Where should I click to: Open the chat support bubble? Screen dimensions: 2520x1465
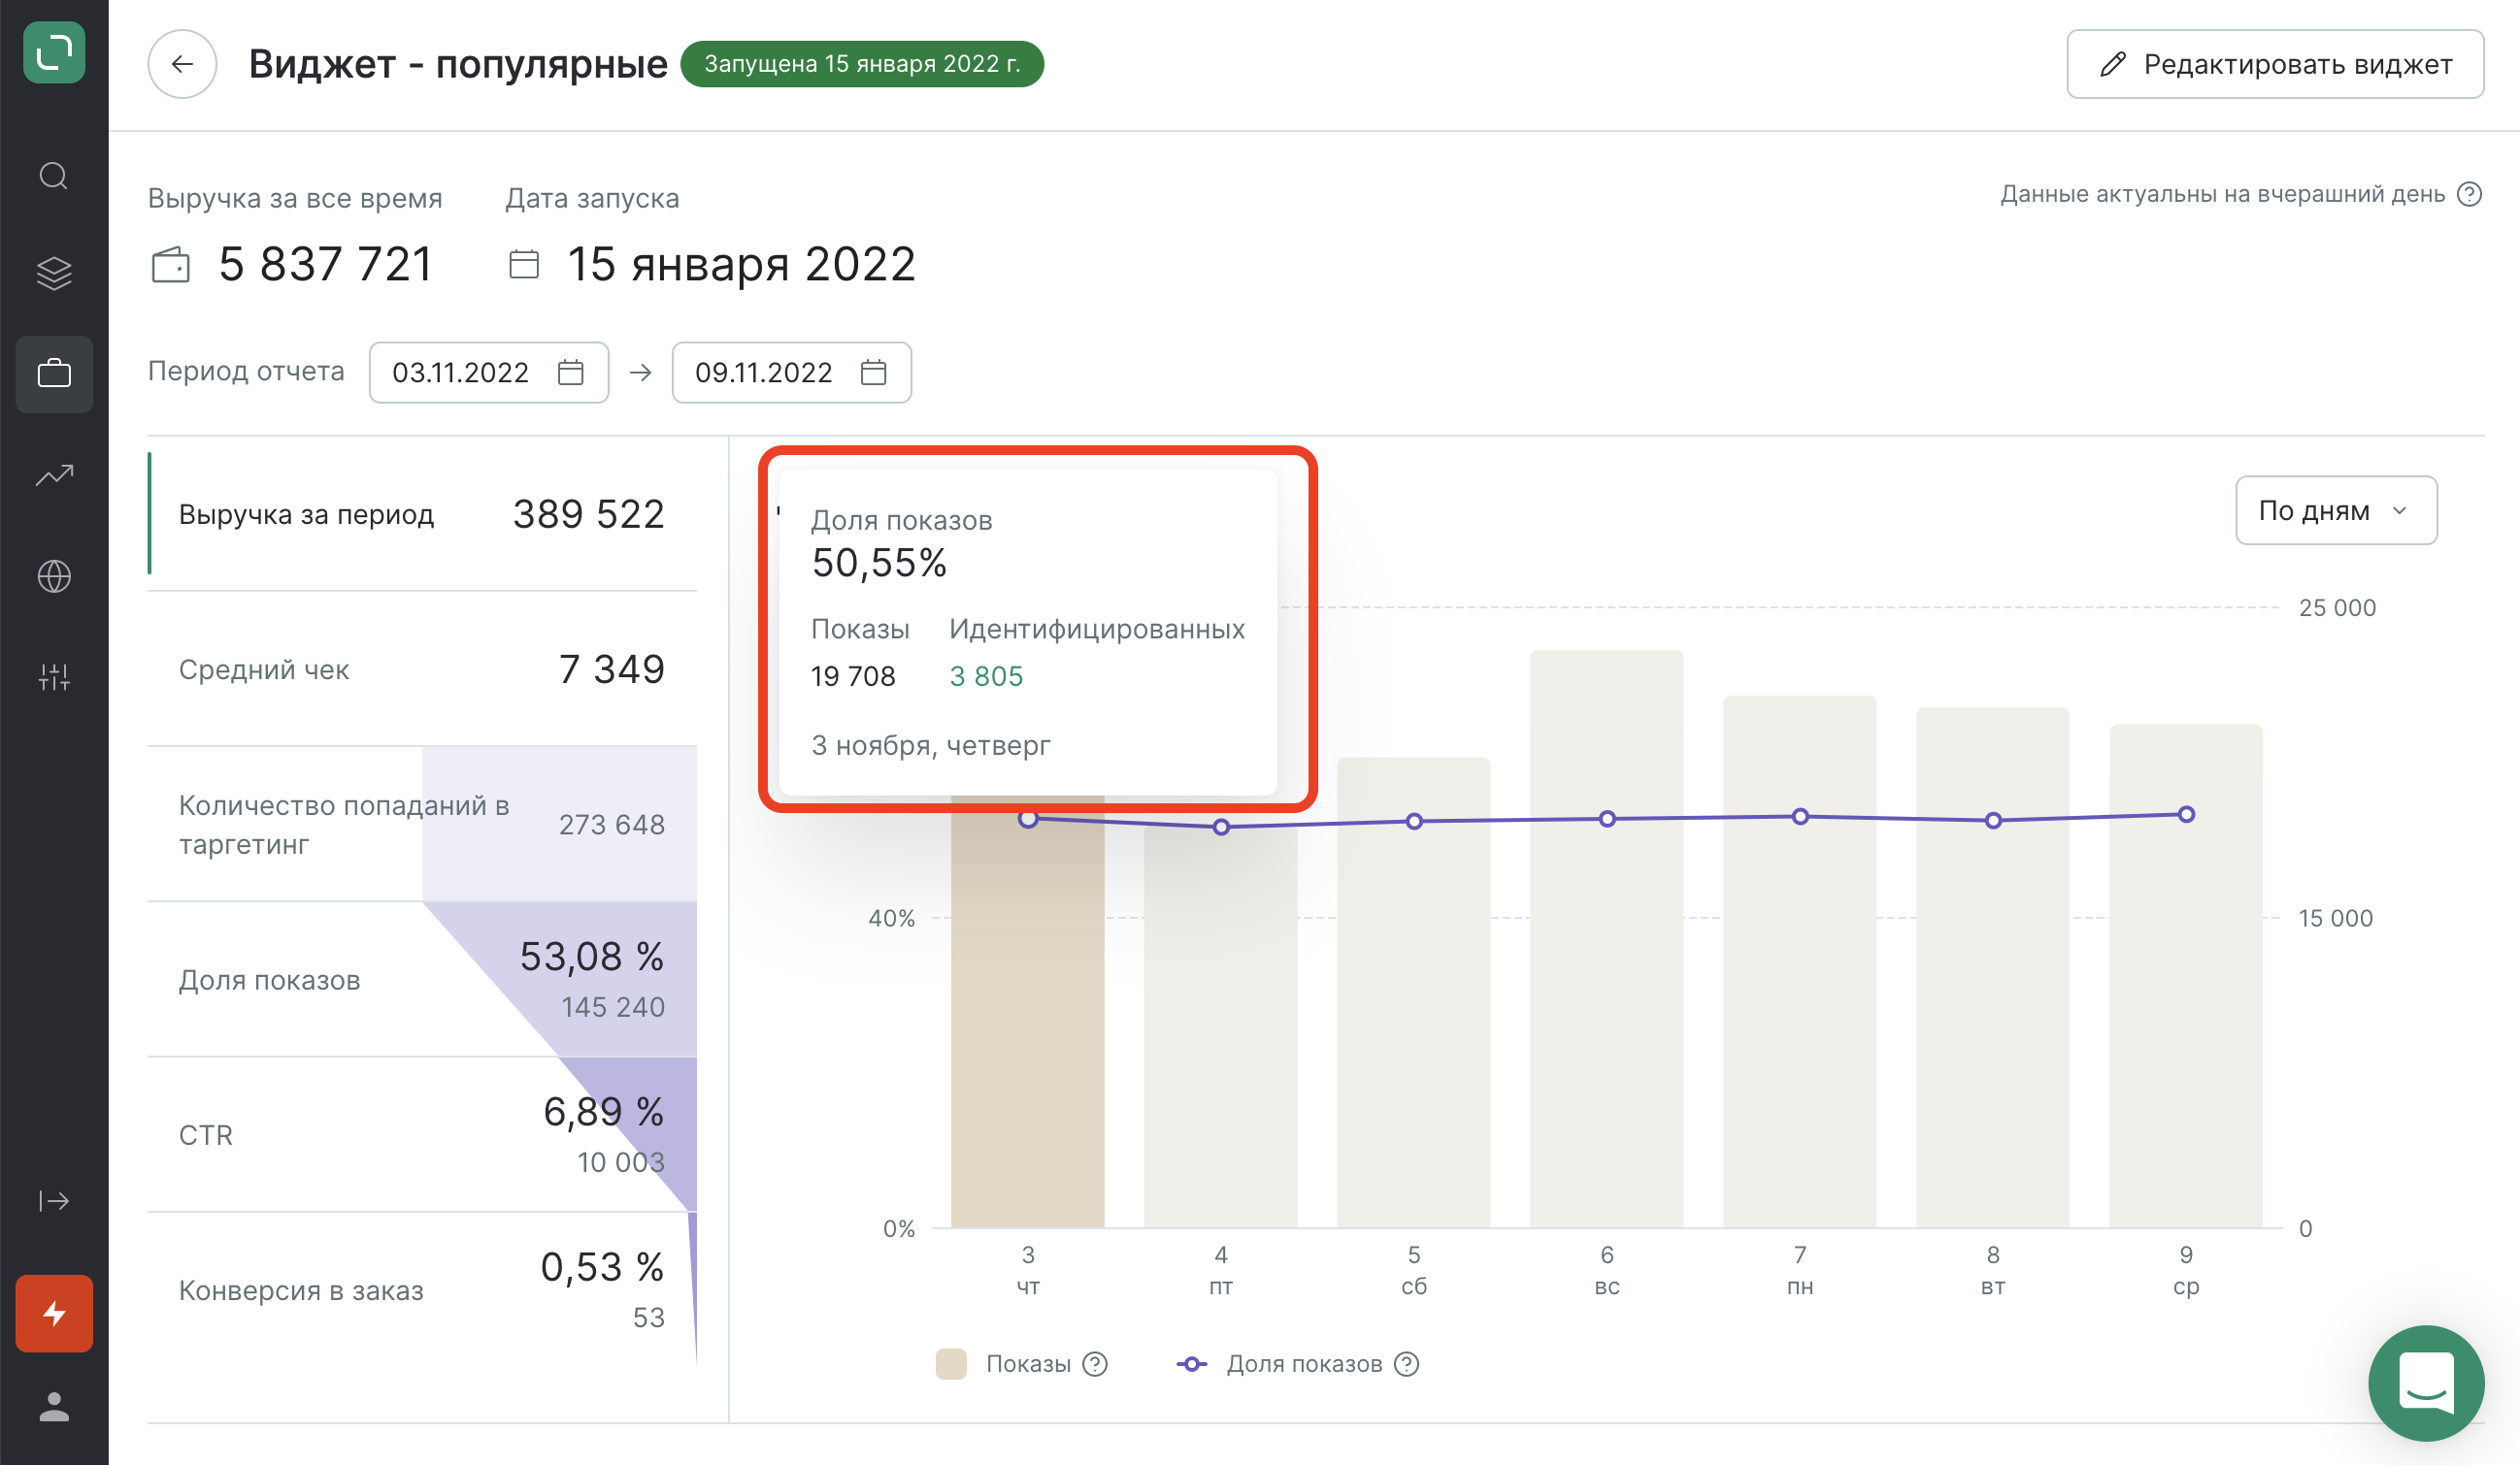(x=2426, y=1384)
